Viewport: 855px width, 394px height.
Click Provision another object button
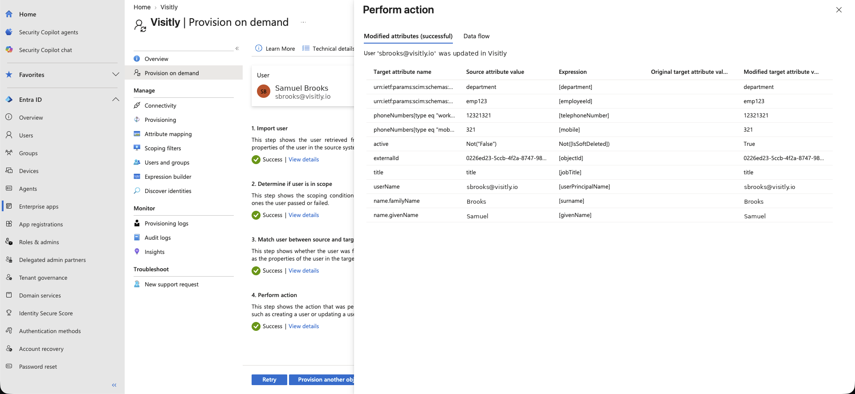tap(322, 379)
